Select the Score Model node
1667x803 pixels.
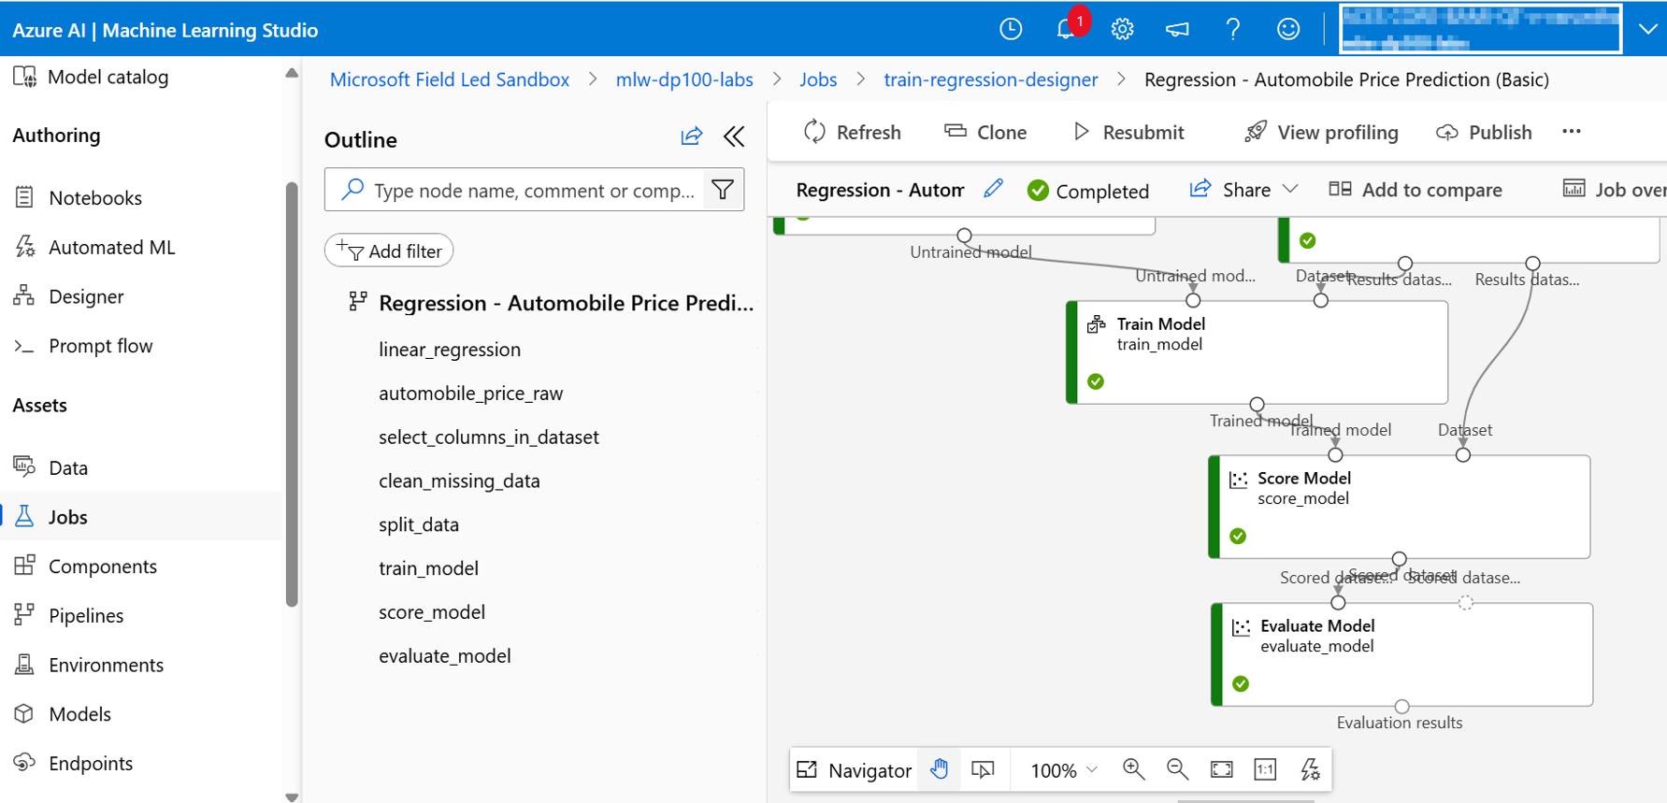pyautogui.click(x=1400, y=507)
